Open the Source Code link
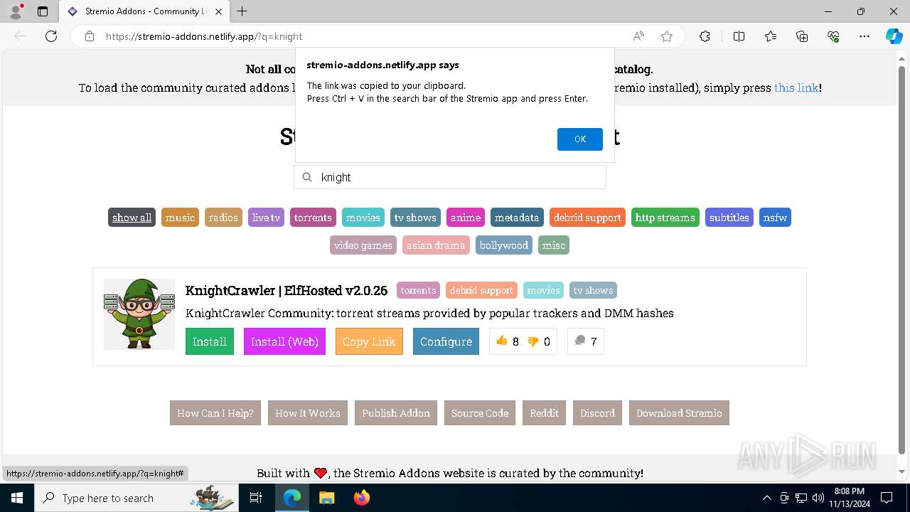The width and height of the screenshot is (910, 512). click(x=480, y=413)
